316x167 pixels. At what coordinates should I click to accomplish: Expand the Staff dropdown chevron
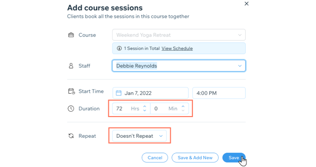[240, 66]
